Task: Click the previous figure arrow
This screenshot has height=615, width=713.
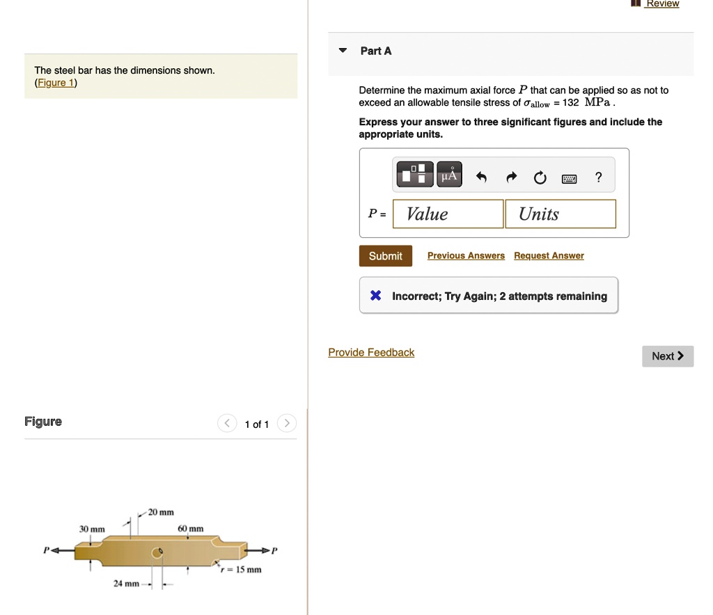Action: 226,423
